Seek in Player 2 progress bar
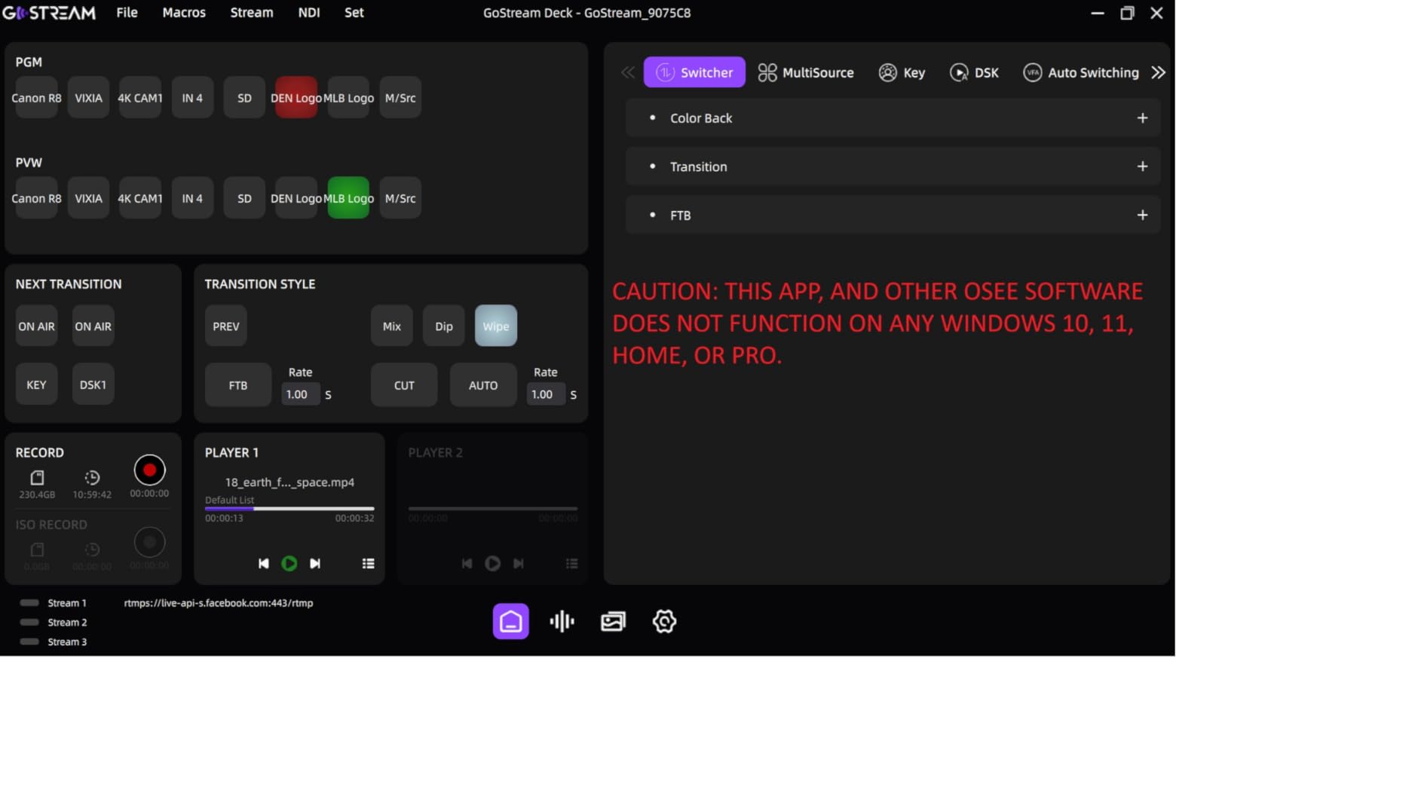 pos(493,509)
